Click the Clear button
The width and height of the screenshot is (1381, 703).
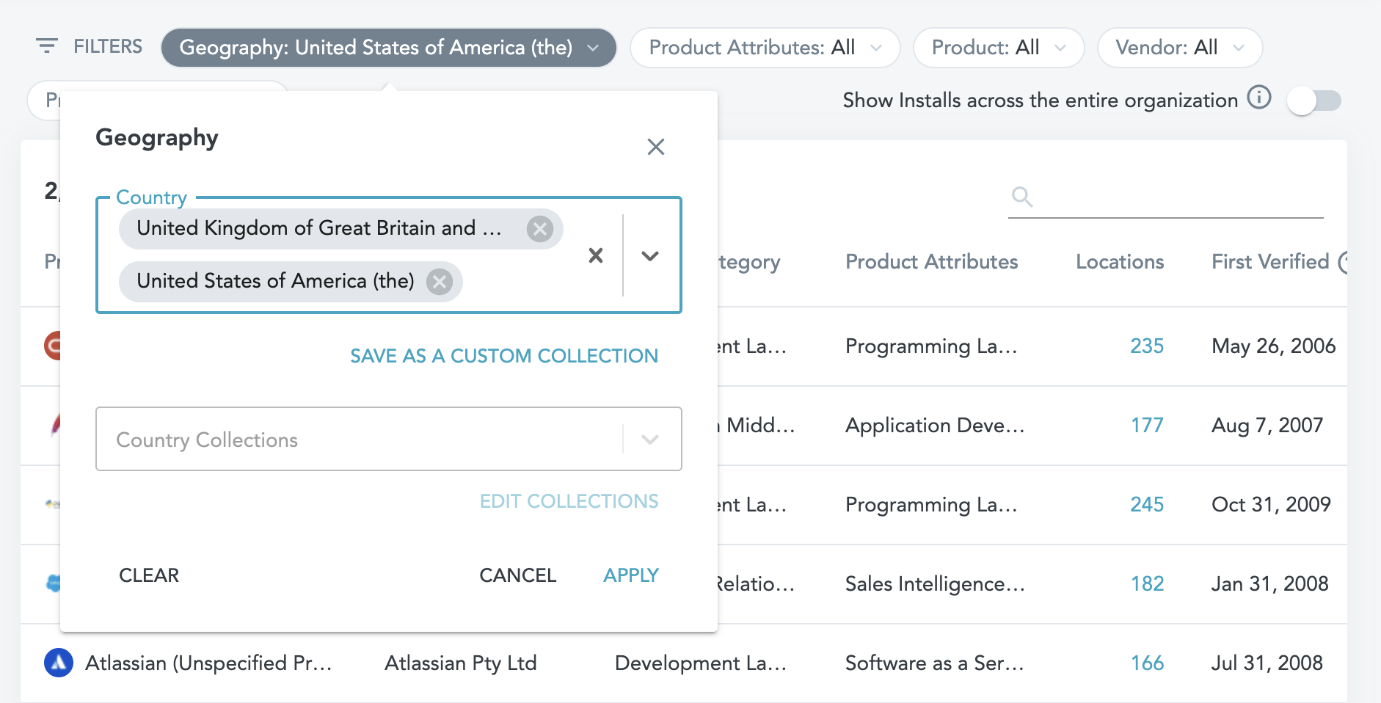pos(149,575)
